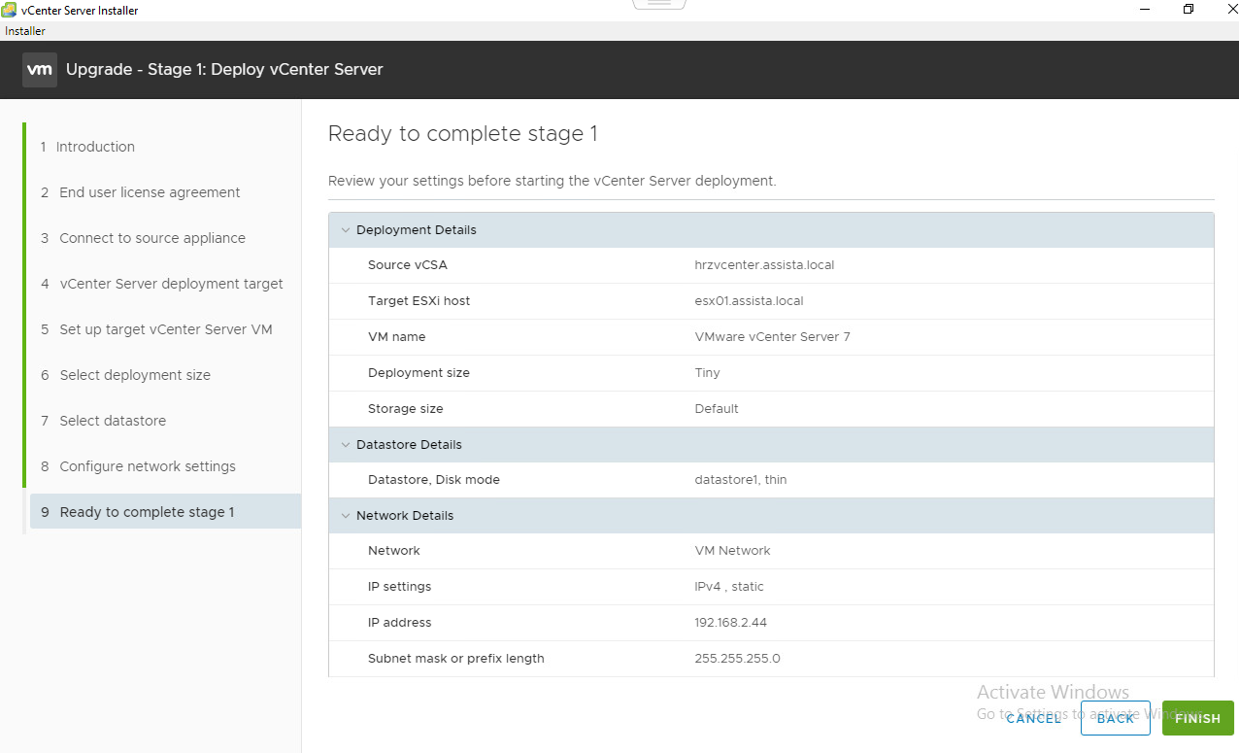Click the IP address label
The image size is (1239, 753).
click(399, 623)
